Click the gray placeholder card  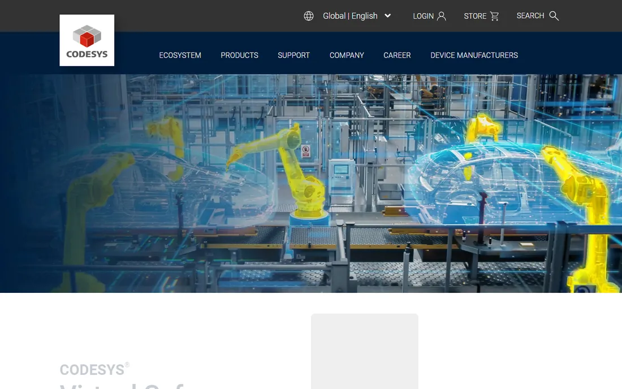365,351
